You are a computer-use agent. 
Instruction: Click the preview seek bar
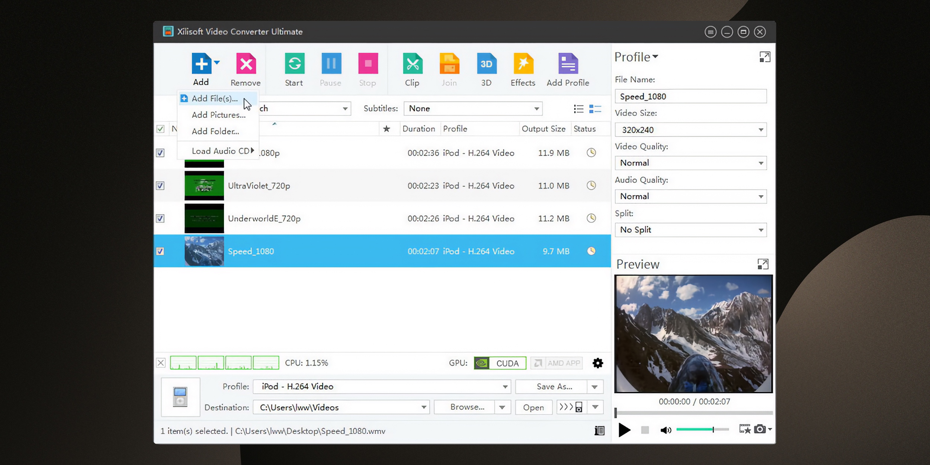pyautogui.click(x=694, y=413)
